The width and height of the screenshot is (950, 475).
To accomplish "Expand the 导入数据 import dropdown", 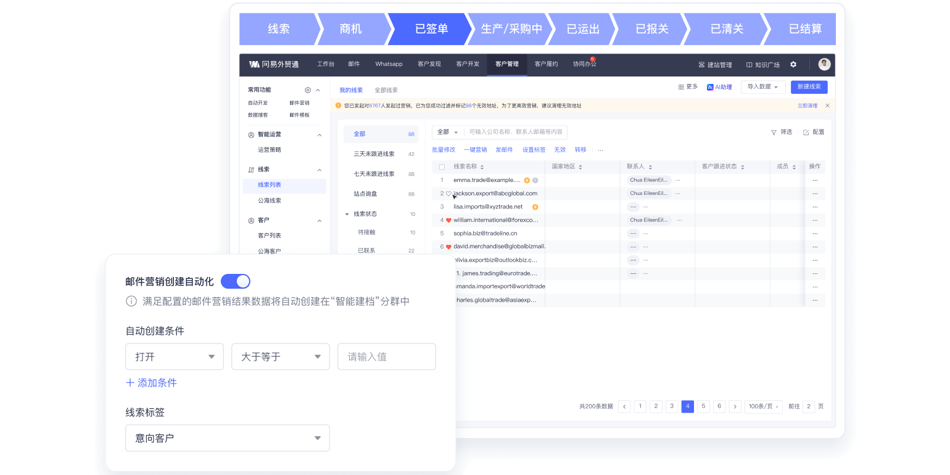I will 763,87.
